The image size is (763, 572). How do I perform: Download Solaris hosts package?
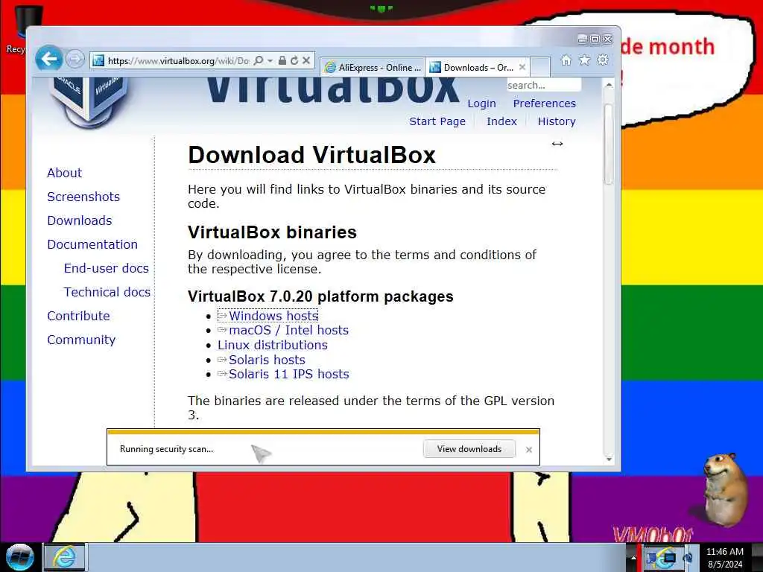pos(267,360)
